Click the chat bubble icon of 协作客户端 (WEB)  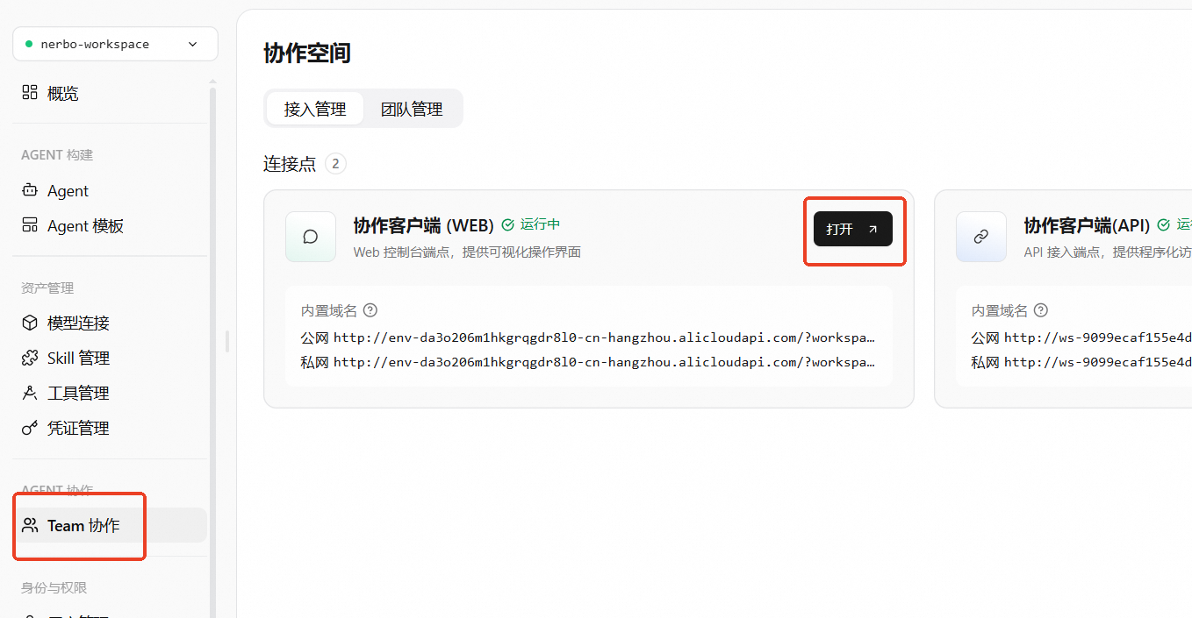click(311, 237)
